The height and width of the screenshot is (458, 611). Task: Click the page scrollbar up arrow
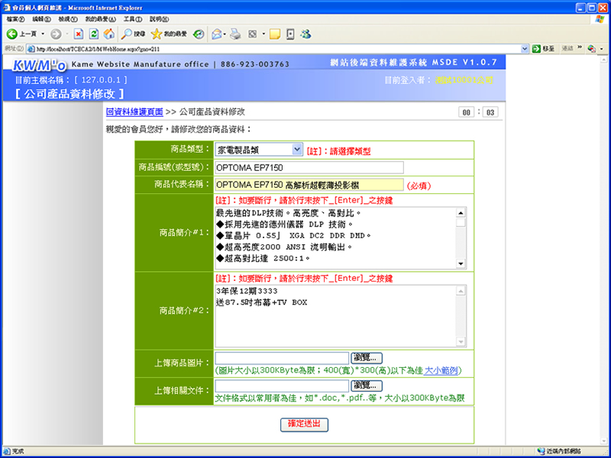604,60
